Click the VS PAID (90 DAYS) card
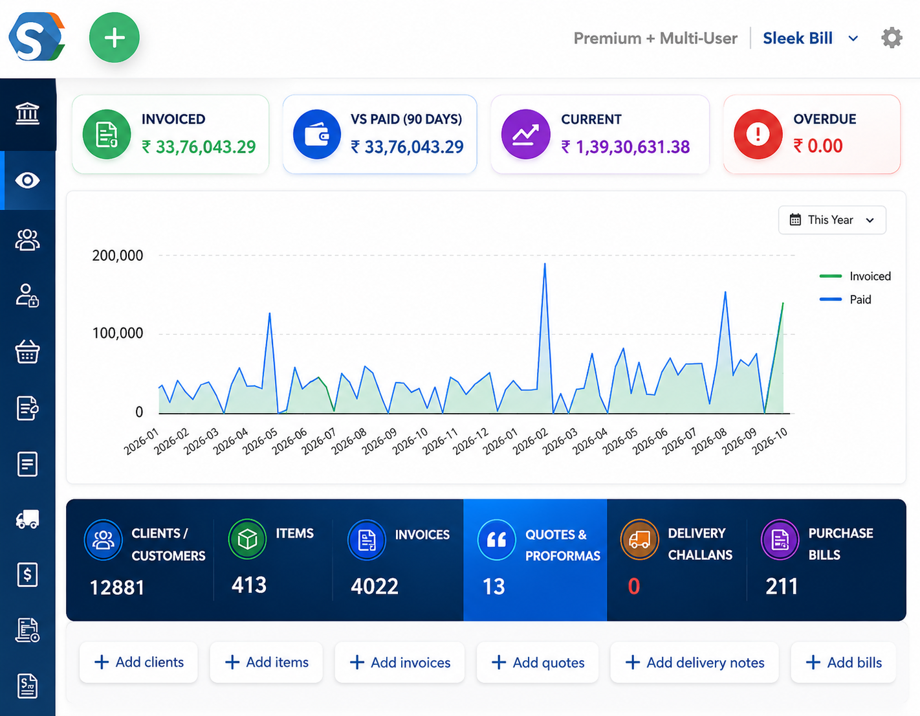The width and height of the screenshot is (920, 716). pyautogui.click(x=380, y=135)
